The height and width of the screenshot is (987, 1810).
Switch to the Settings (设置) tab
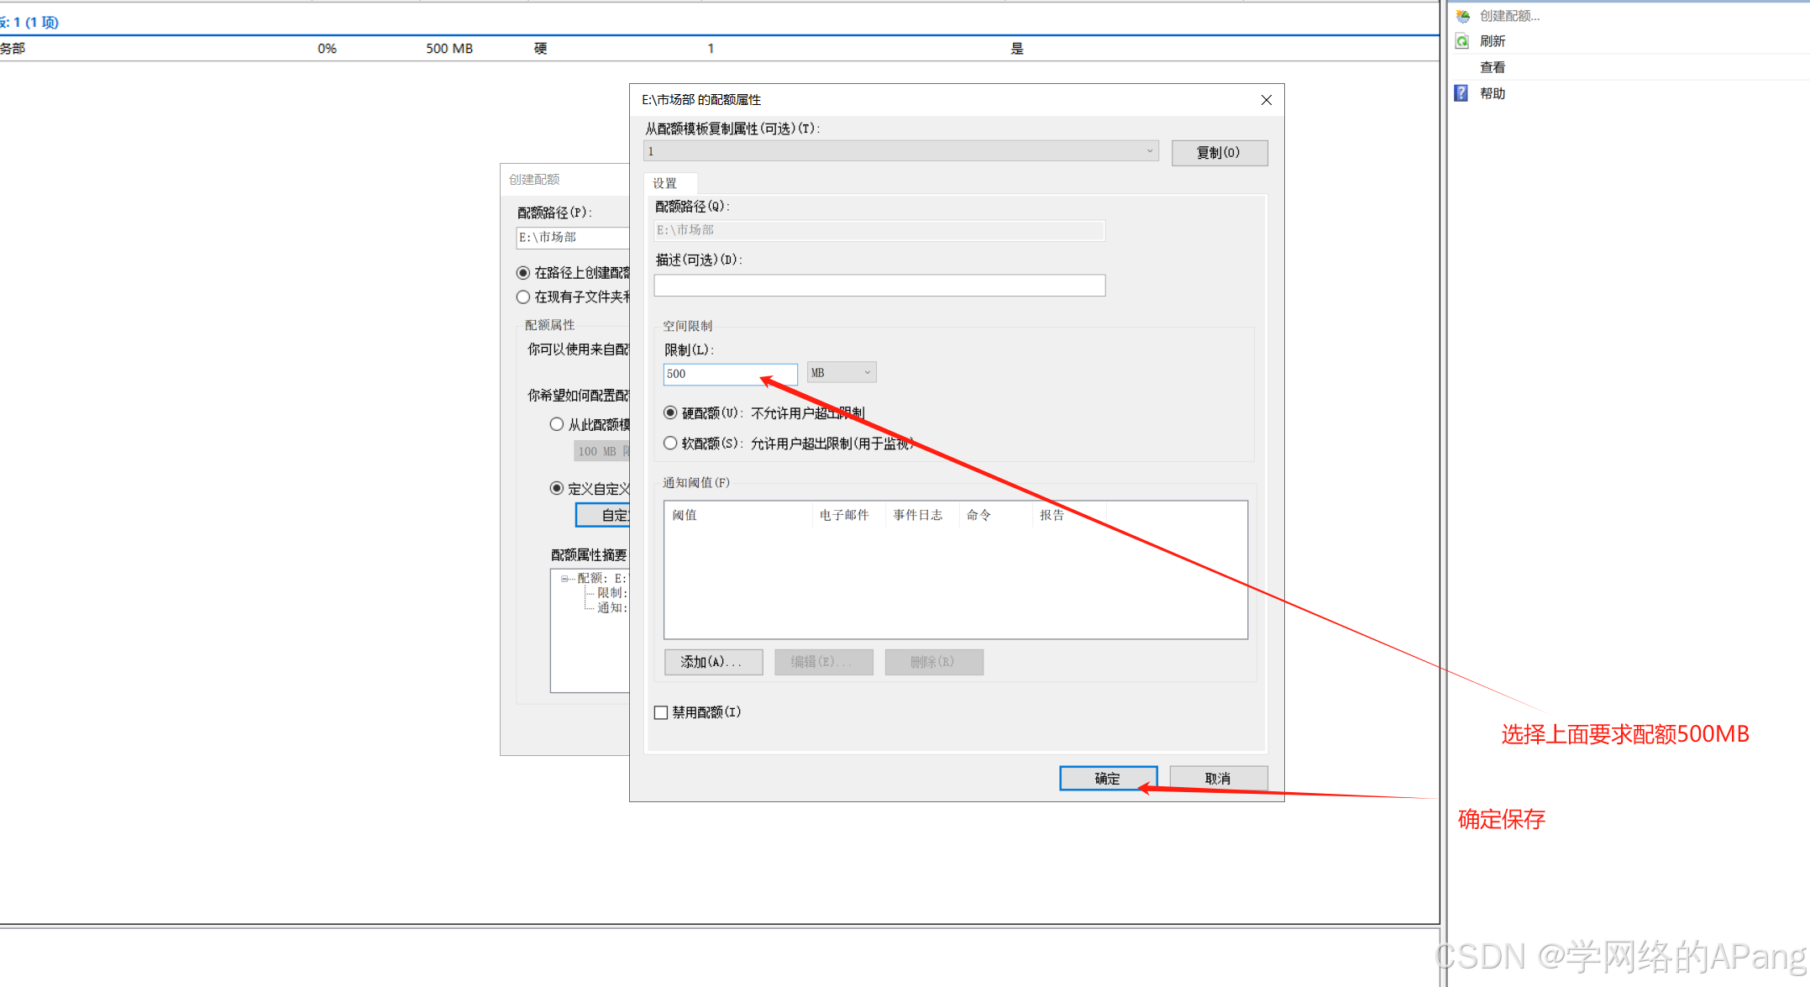click(x=665, y=183)
